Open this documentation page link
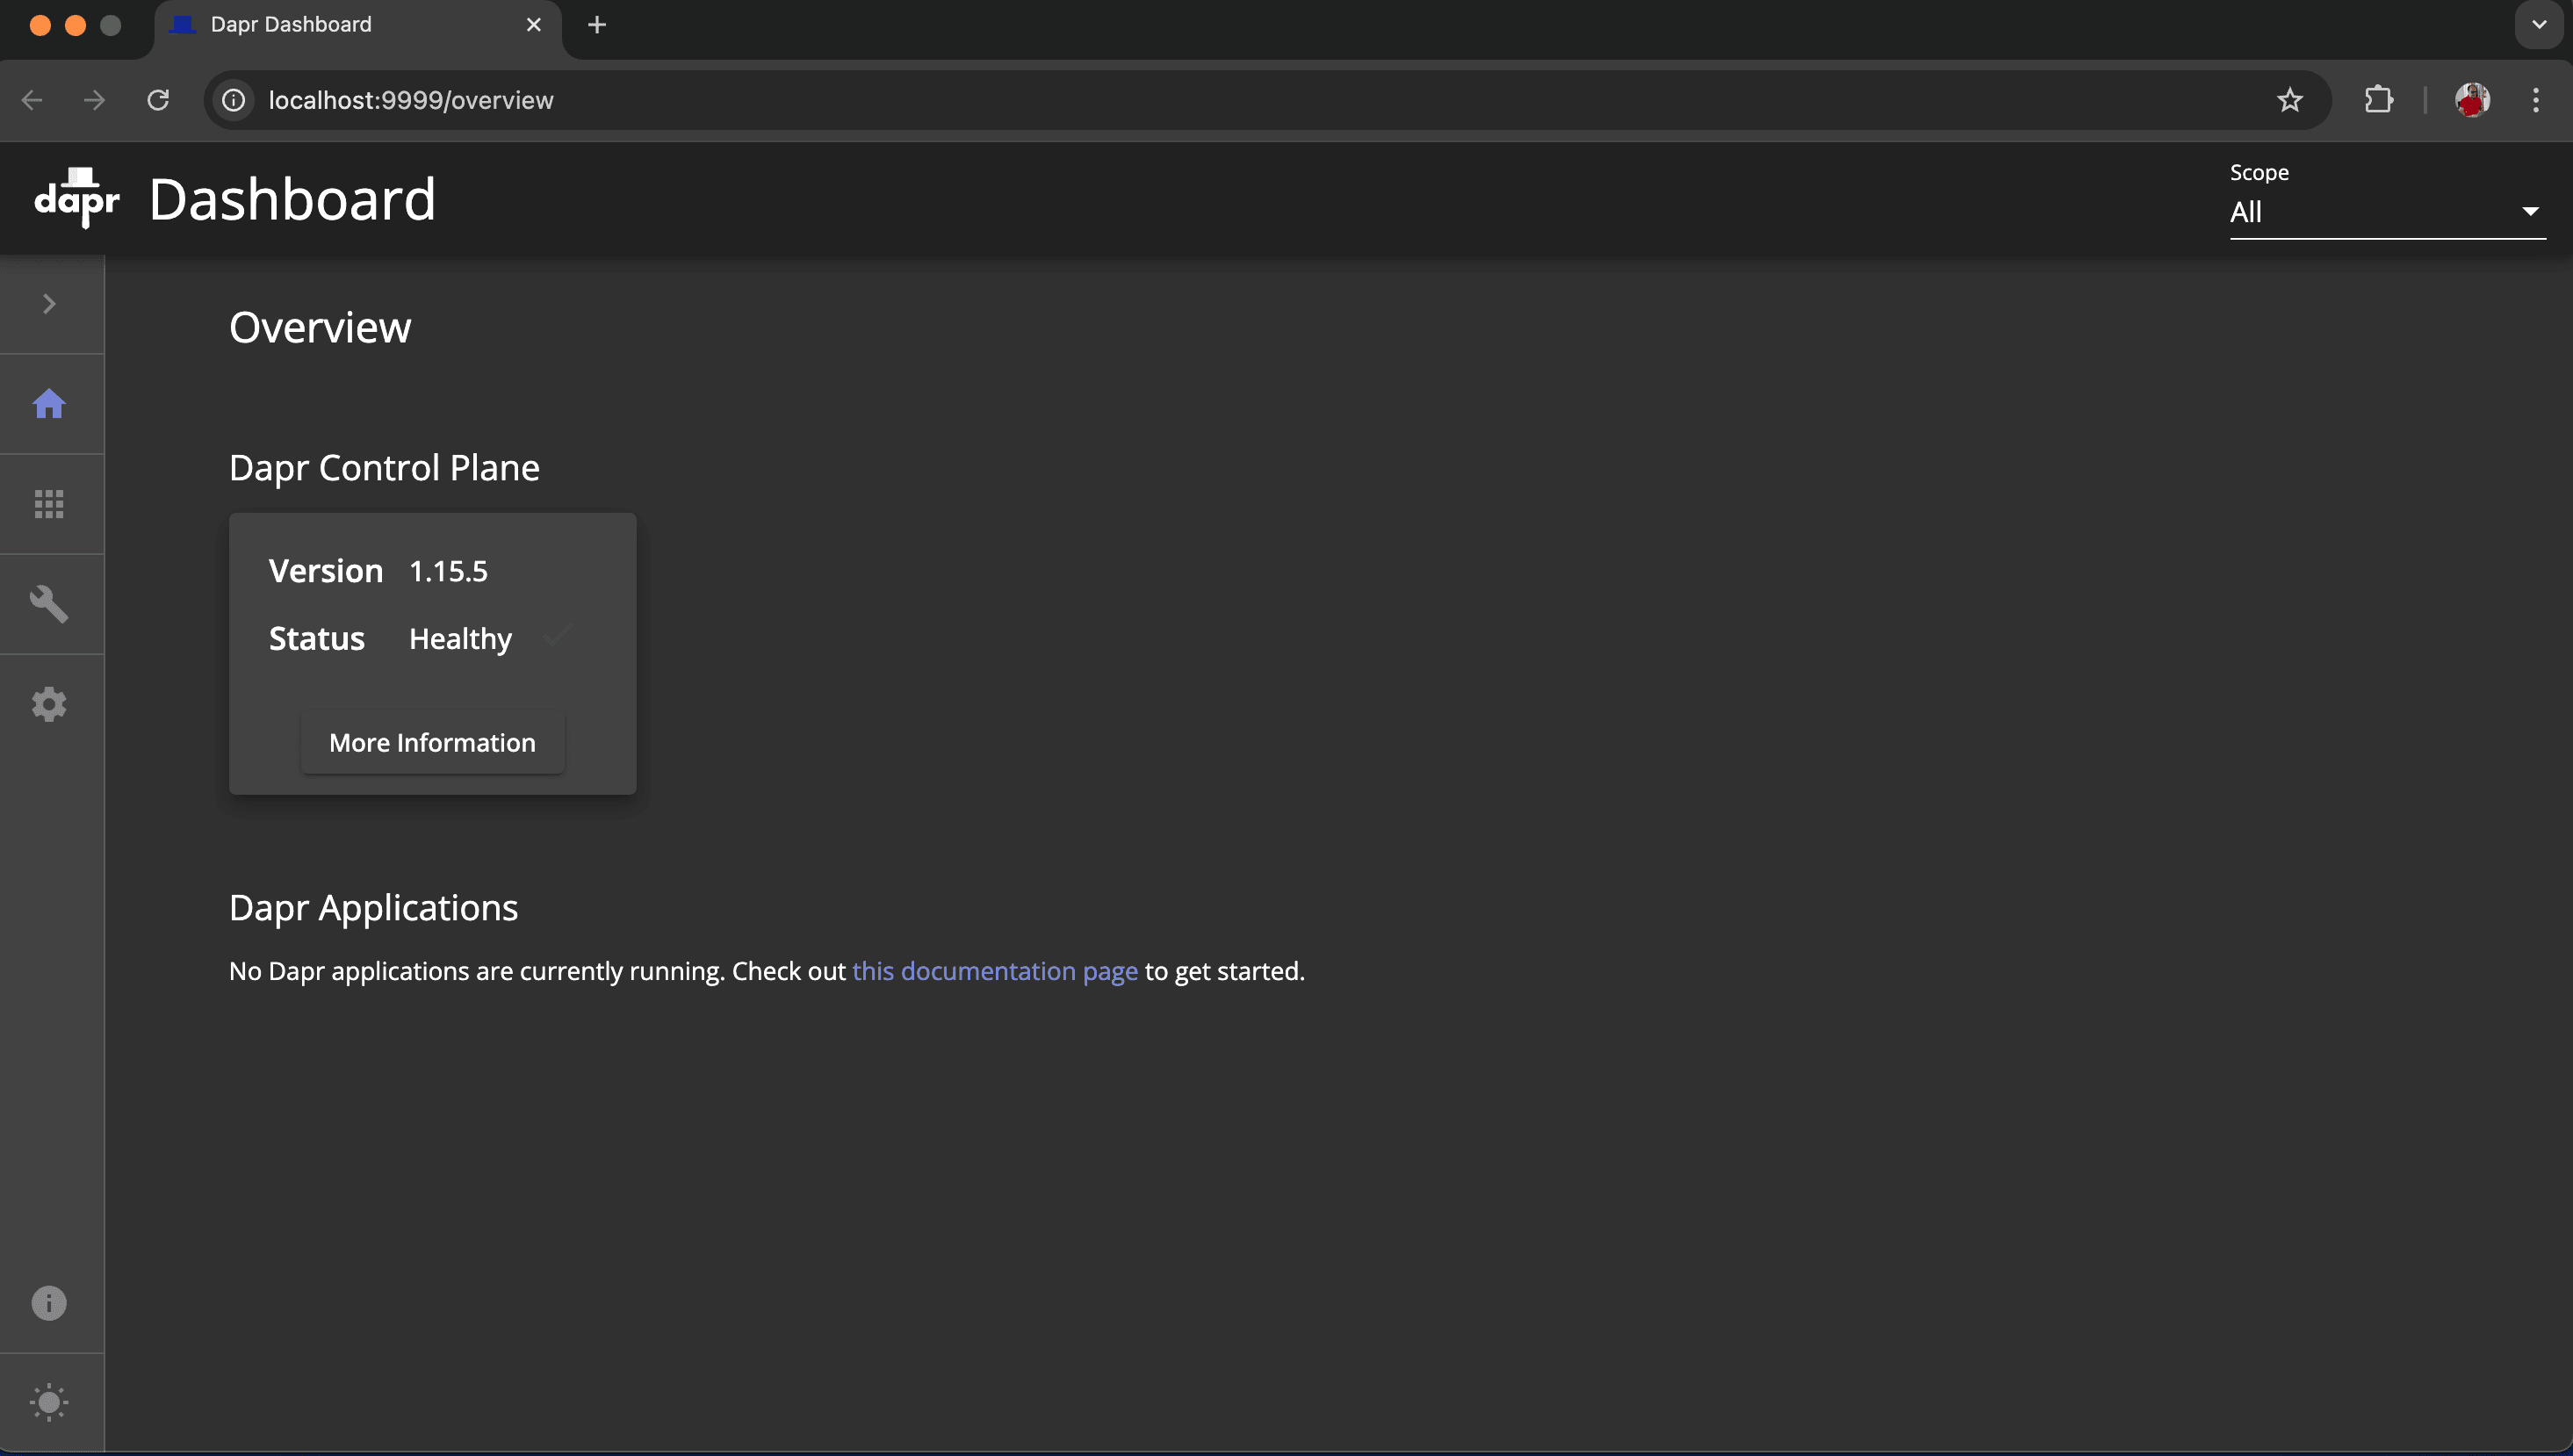Image resolution: width=2573 pixels, height=1456 pixels. 994,971
